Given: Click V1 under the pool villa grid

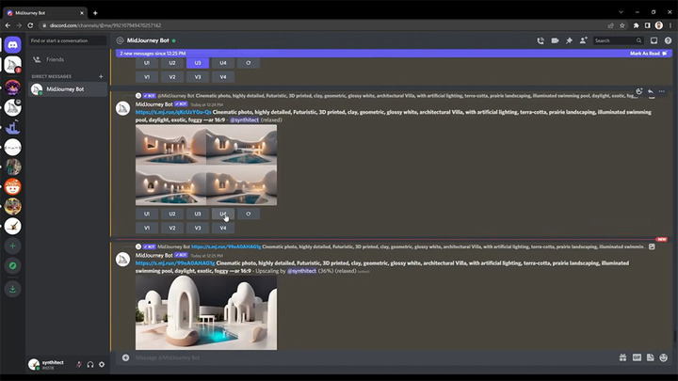Looking at the screenshot, I should click(147, 228).
